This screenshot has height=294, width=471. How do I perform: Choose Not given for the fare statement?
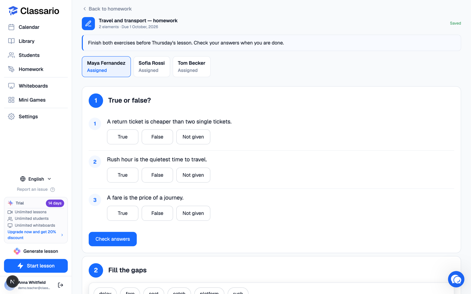pos(193,213)
